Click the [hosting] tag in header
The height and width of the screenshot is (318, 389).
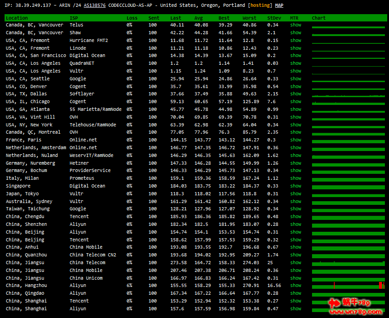260,5
